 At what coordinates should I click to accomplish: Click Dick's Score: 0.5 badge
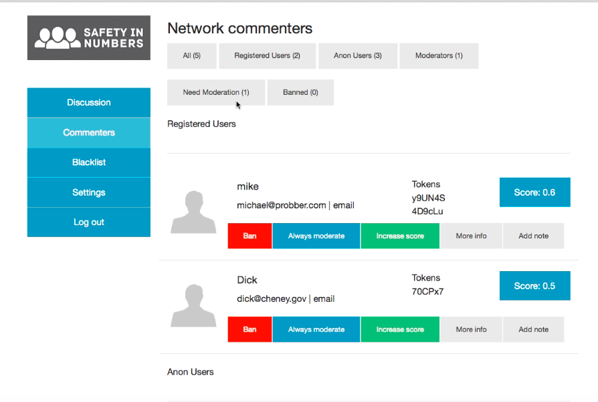535,286
